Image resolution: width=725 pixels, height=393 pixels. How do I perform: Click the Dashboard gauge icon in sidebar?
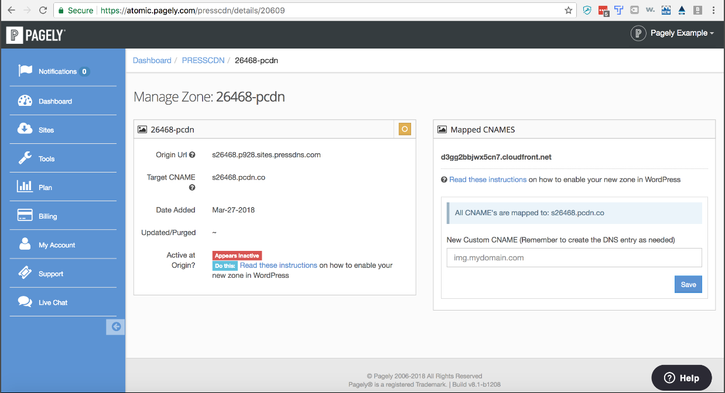(25, 101)
